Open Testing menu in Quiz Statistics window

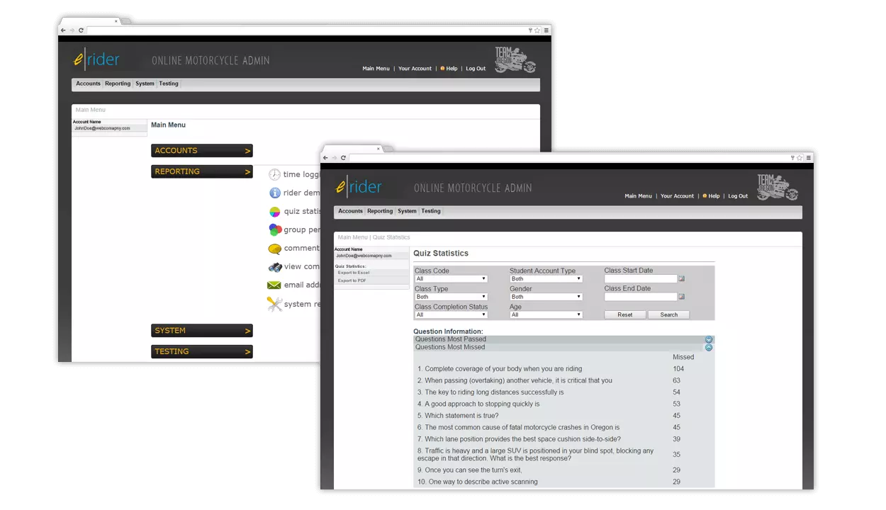point(431,211)
